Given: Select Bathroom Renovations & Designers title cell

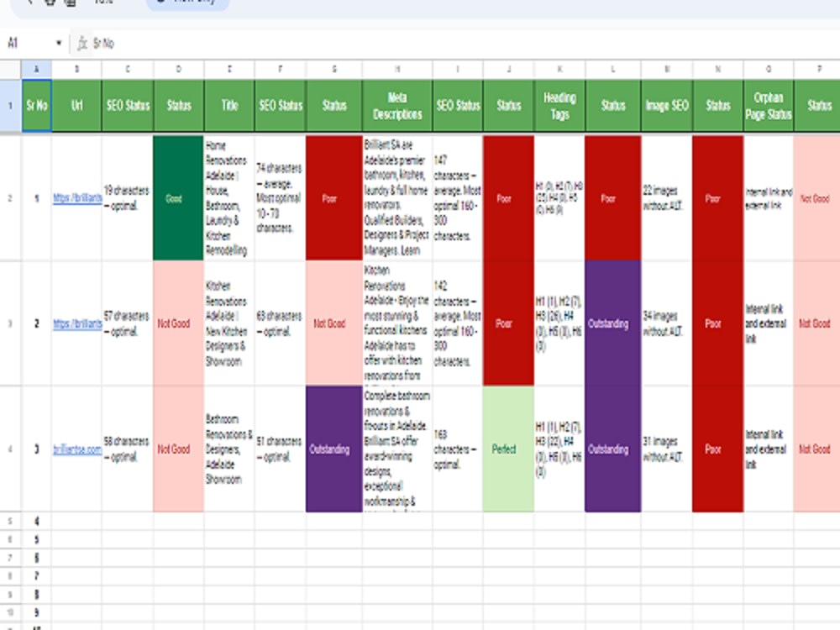Looking at the screenshot, I should [229, 449].
